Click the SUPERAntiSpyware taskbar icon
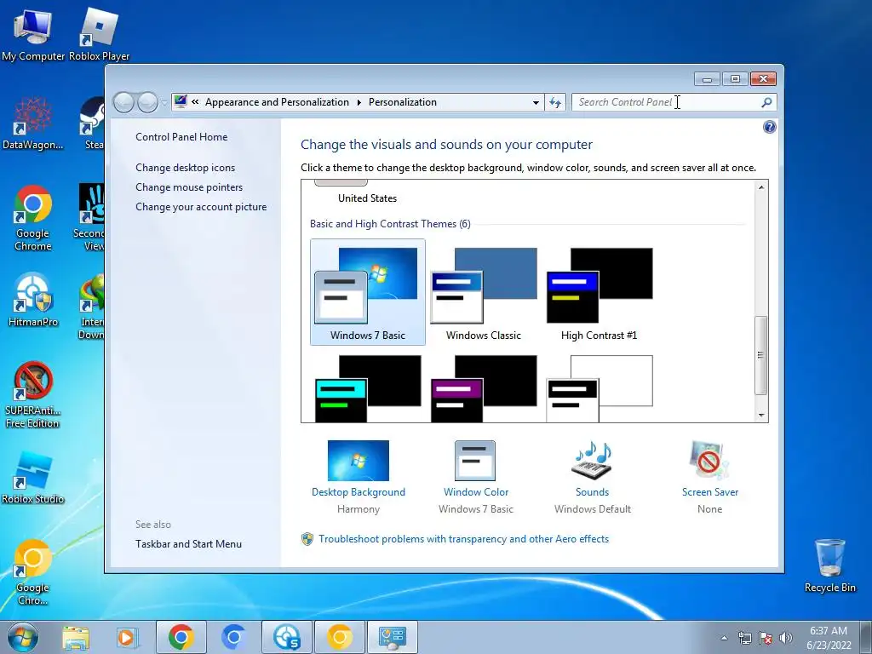 286,637
